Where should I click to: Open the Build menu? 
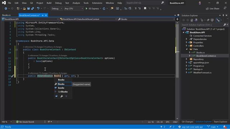pyautogui.click(x=49, y=3)
